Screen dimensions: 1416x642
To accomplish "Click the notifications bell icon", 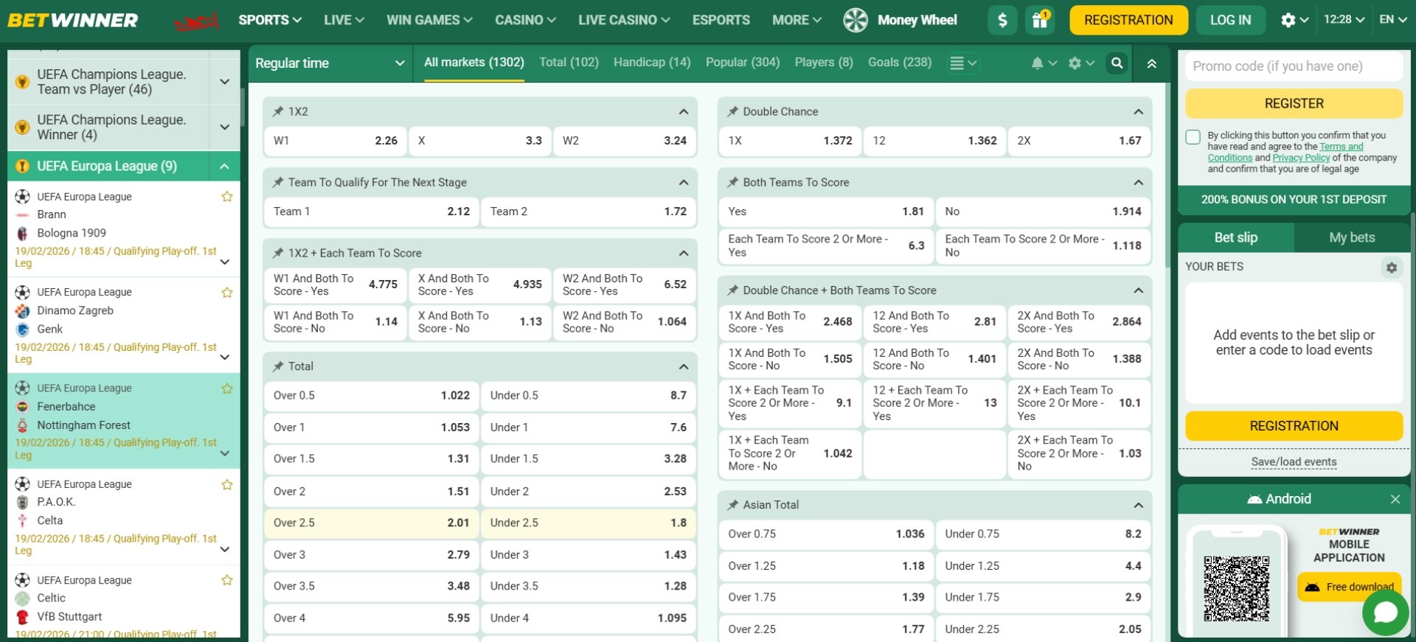I will [x=1037, y=63].
